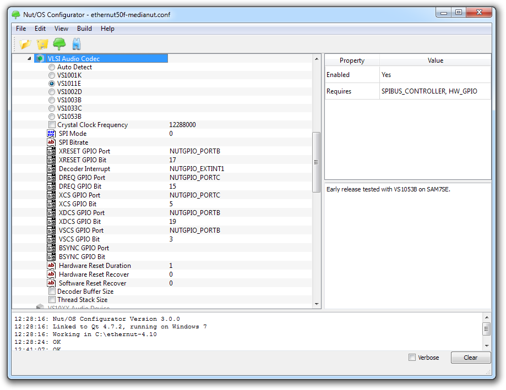506x390 pixels.
Task: Click the log panel scroll-up arrow
Action: [x=486, y=317]
